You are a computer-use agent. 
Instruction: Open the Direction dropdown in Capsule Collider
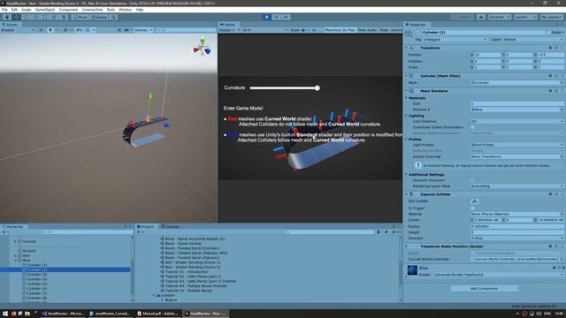(x=516, y=238)
